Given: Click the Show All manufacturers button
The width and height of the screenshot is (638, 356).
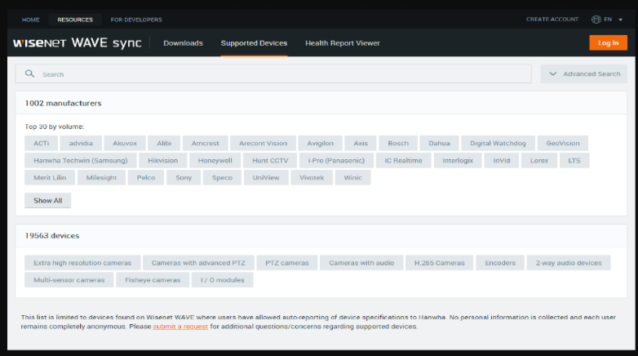Looking at the screenshot, I should click(47, 200).
